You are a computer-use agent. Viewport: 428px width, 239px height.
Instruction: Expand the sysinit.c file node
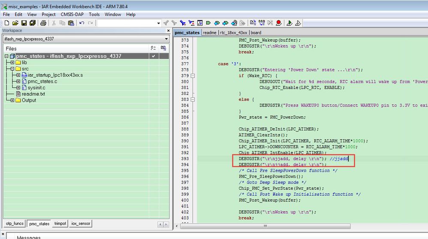[18, 88]
